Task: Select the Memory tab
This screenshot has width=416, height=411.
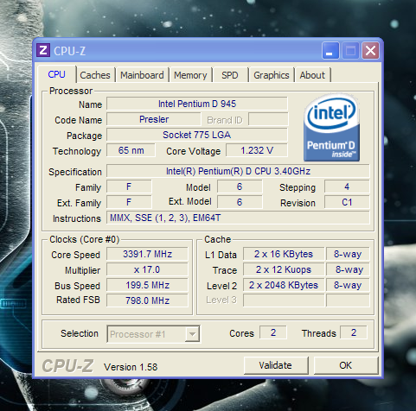Action: pyautogui.click(x=190, y=75)
